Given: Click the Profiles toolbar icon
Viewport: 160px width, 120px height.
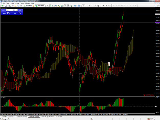Looking at the screenshot, I should pyautogui.click(x=6, y=6).
